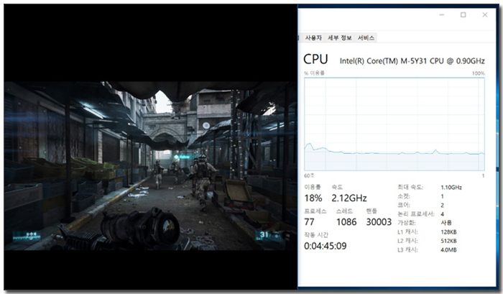This screenshot has height=294, width=503.
Task: Click the 100% graph scale label
Action: click(479, 73)
